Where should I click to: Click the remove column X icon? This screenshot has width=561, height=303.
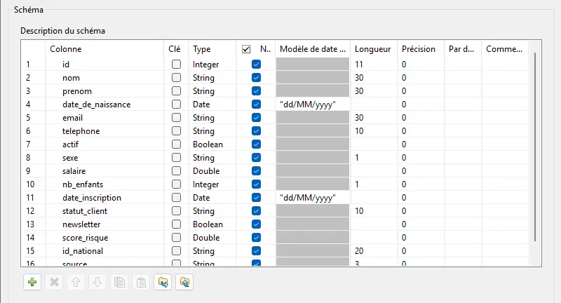53,282
